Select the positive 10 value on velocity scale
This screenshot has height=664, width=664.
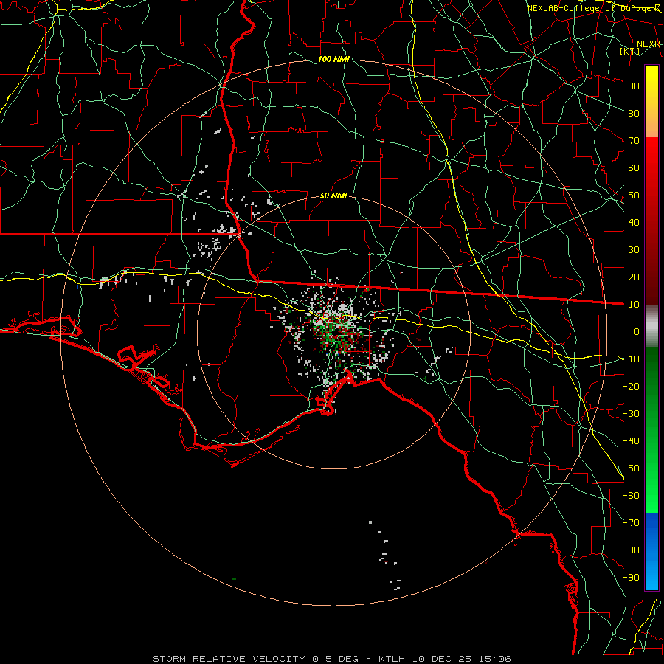pyautogui.click(x=634, y=305)
